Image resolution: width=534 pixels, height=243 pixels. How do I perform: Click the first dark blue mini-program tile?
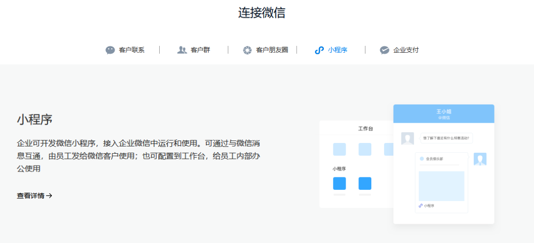[339, 183]
